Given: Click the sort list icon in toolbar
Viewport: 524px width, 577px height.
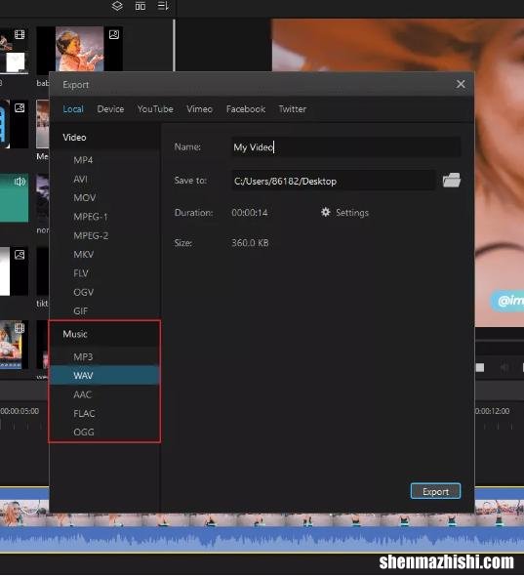Looking at the screenshot, I should coord(163,6).
